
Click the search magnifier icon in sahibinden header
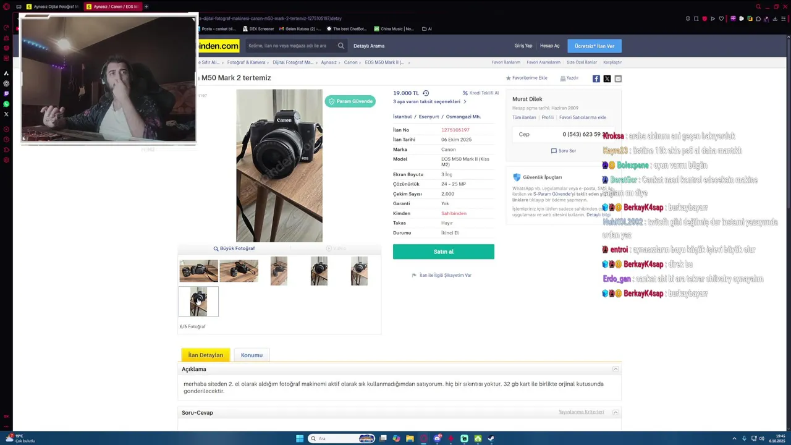click(x=341, y=46)
